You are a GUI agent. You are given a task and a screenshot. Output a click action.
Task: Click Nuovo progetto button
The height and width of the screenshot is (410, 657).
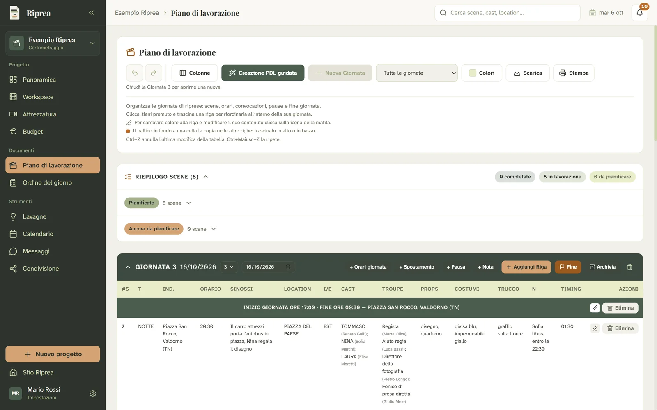point(53,354)
